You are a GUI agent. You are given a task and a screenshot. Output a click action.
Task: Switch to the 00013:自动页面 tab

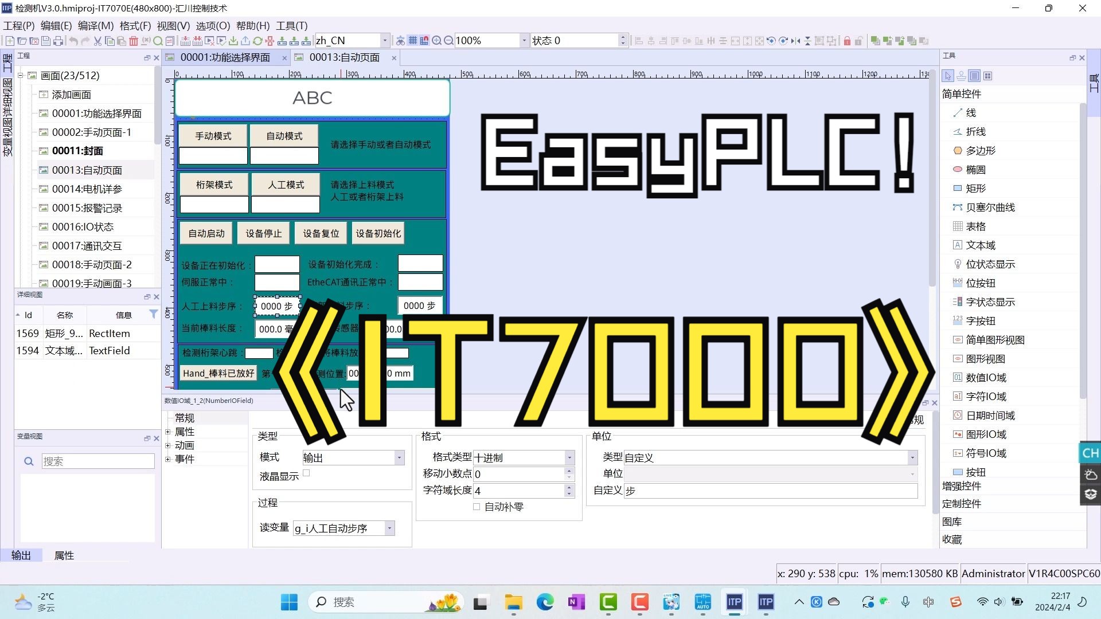click(x=344, y=58)
